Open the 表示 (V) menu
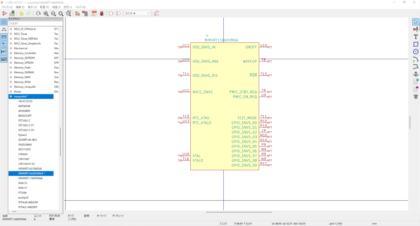The height and width of the screenshot is (226, 420). [33, 7]
